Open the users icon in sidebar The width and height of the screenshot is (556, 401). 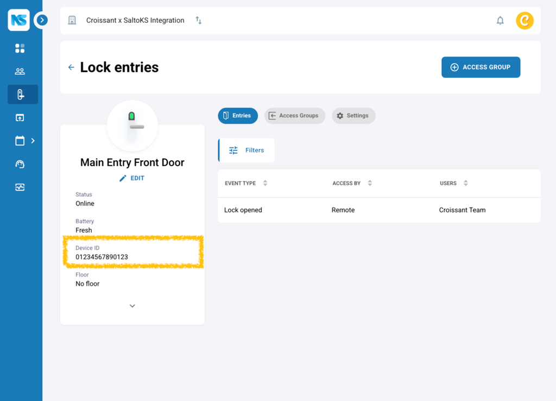point(20,71)
